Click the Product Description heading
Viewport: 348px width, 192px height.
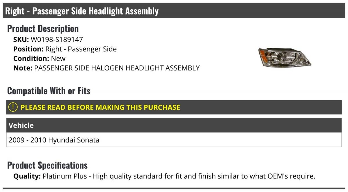43,29
